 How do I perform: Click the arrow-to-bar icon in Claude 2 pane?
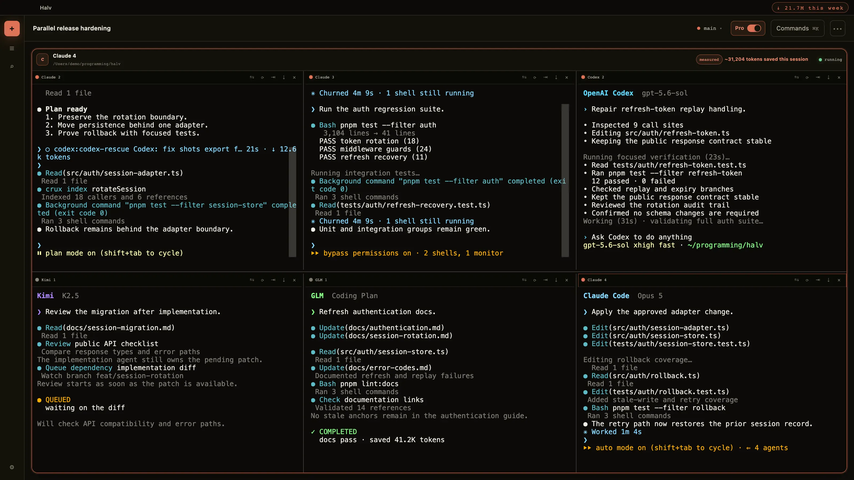(x=273, y=77)
